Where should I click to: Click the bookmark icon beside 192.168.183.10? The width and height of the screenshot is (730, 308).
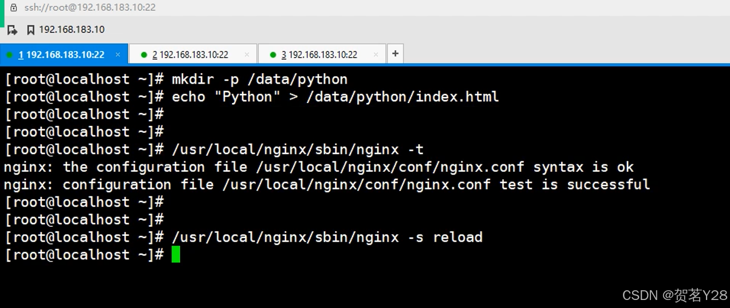point(31,30)
